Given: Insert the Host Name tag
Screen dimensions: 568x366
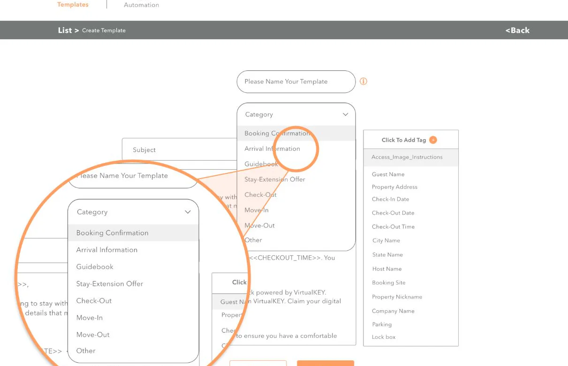Looking at the screenshot, I should click(x=387, y=269).
